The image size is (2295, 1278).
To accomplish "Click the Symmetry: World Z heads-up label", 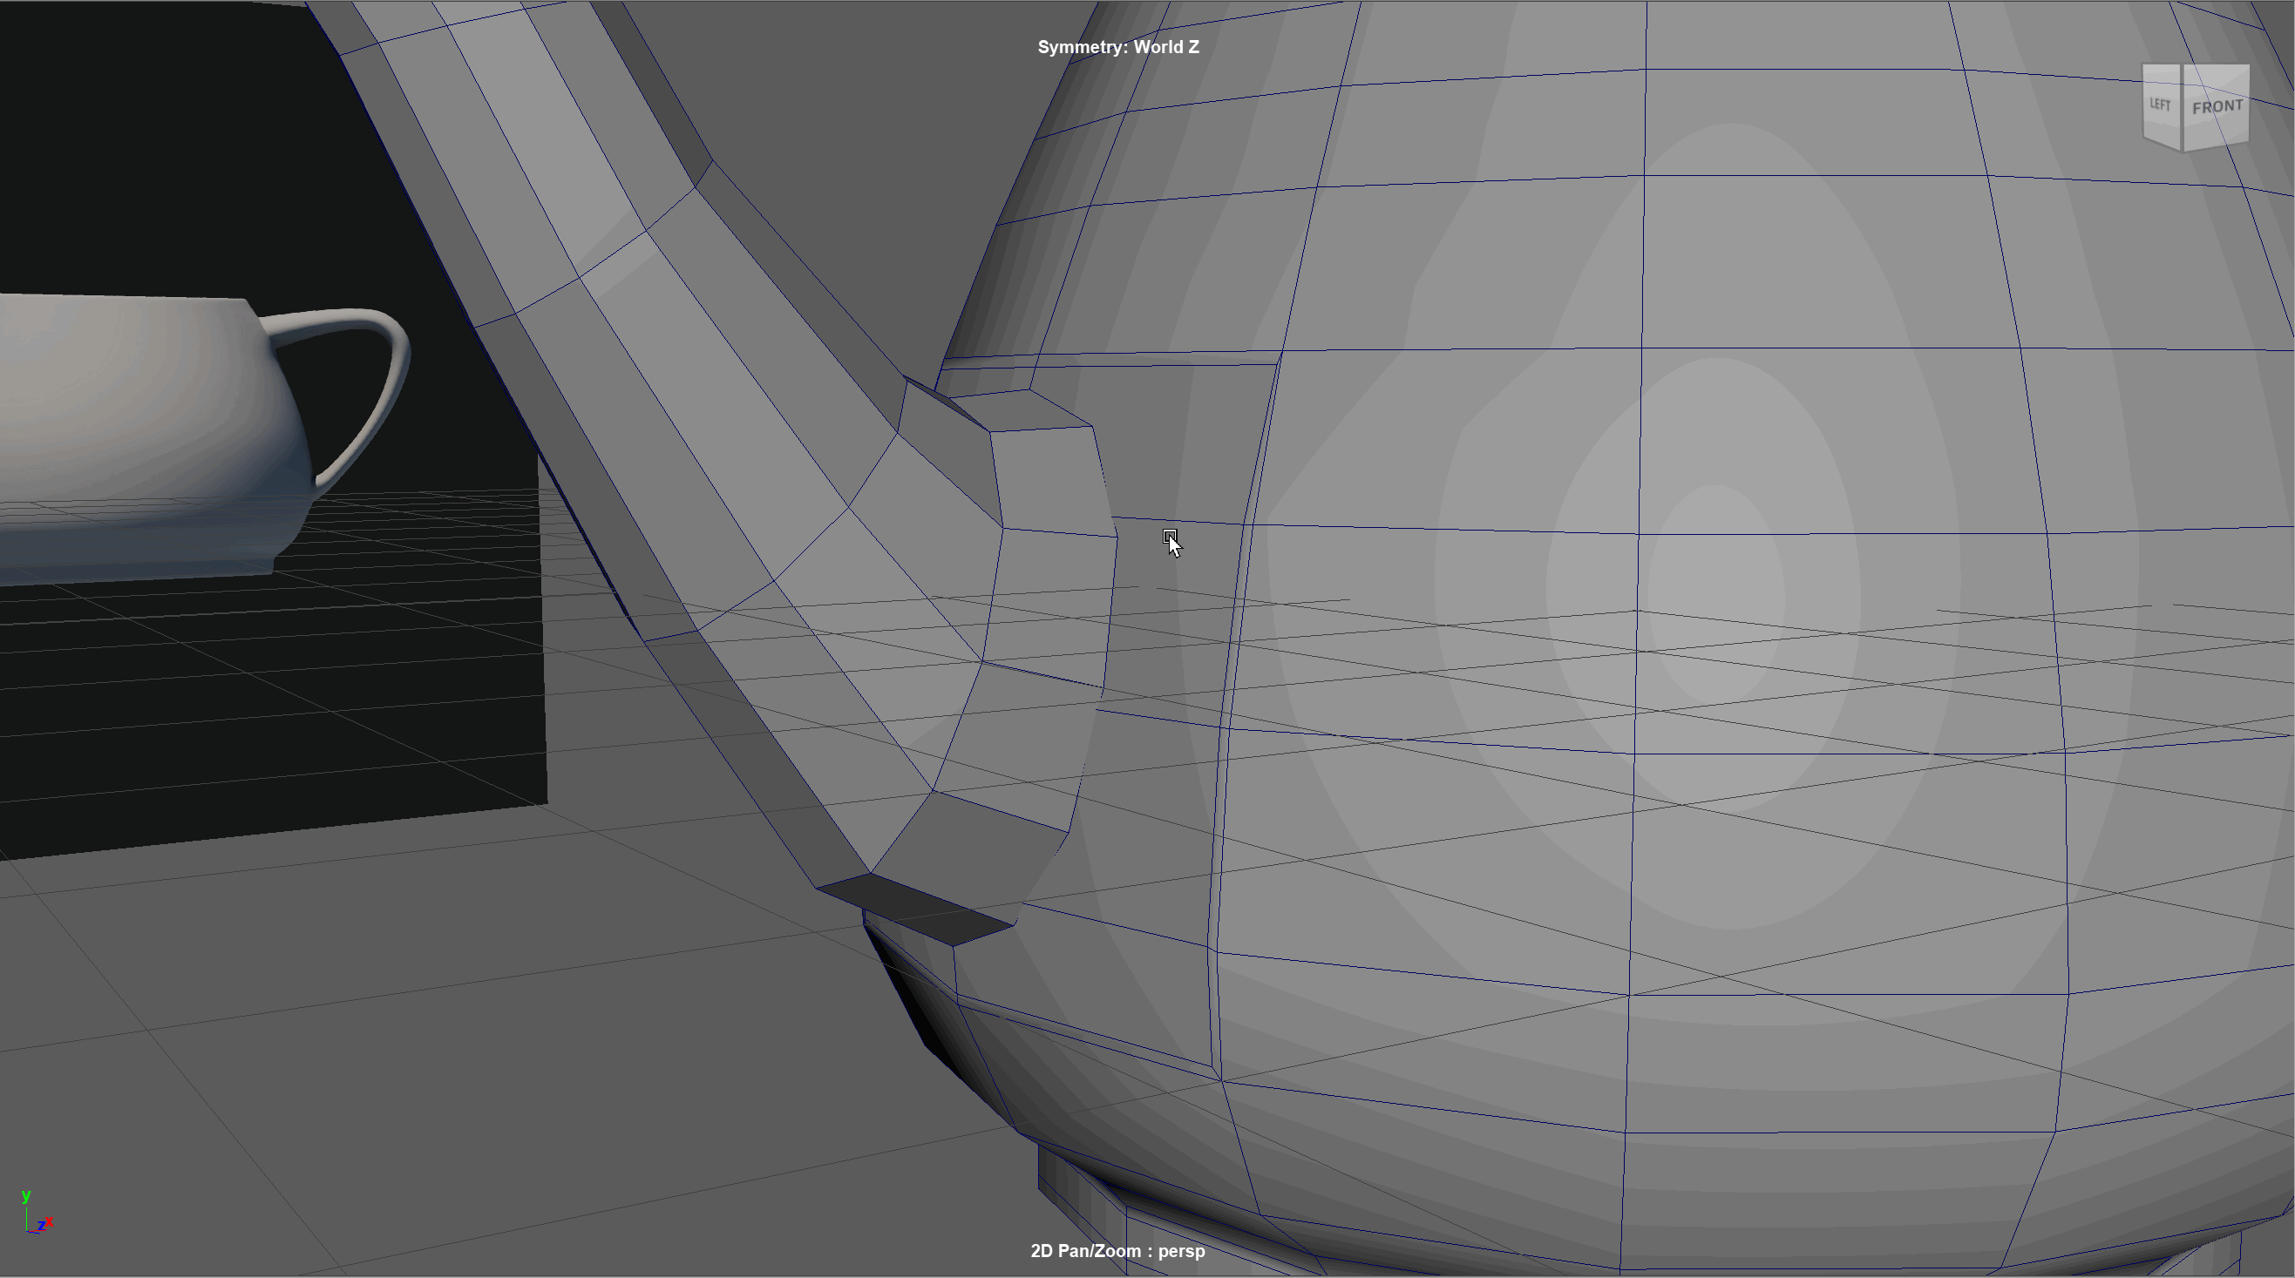I will [1117, 47].
